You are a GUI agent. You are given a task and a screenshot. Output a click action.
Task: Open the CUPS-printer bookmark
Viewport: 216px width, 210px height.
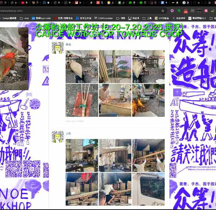pyautogui.click(x=101, y=18)
